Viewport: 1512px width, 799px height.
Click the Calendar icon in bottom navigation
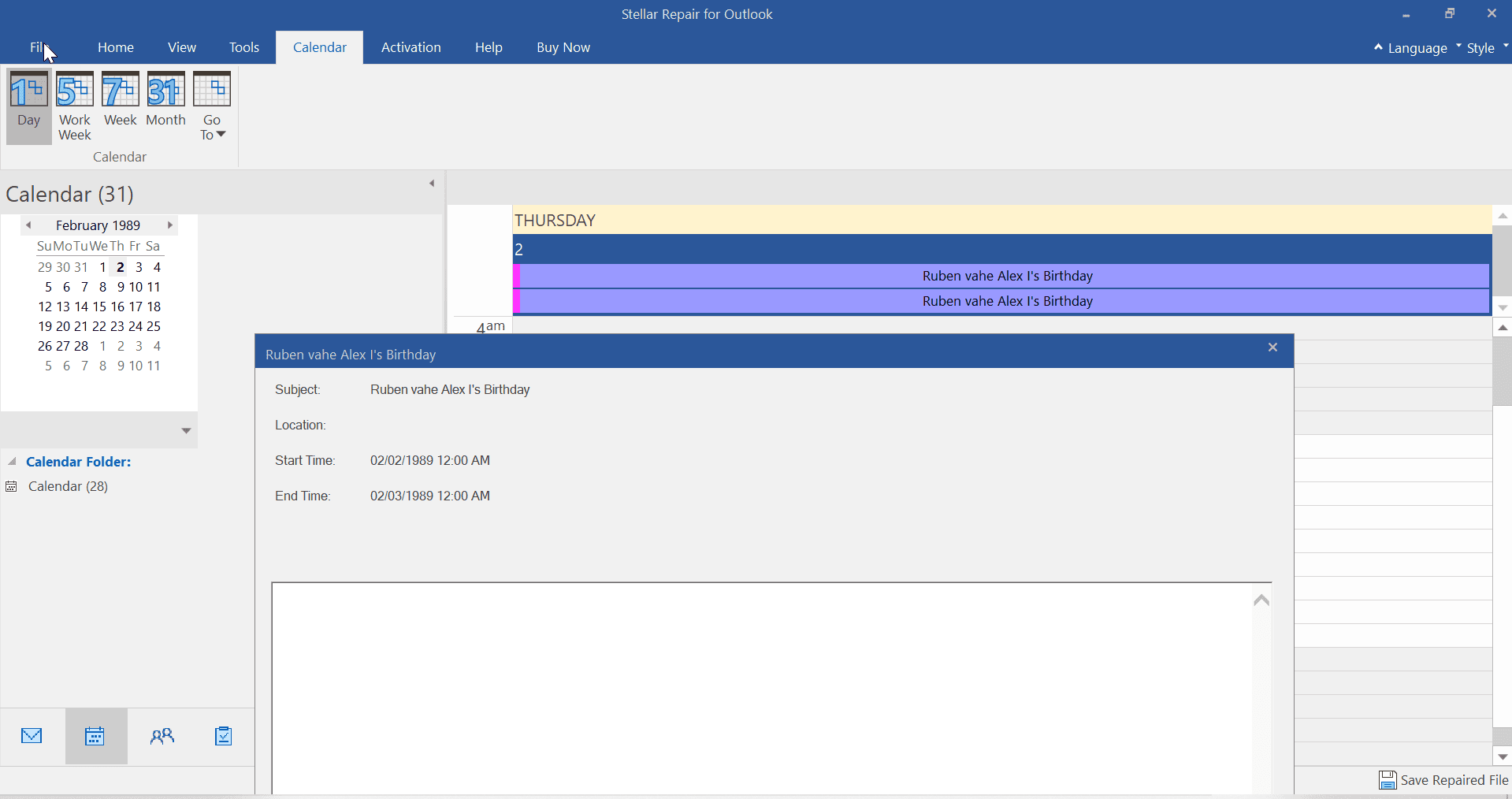(95, 736)
